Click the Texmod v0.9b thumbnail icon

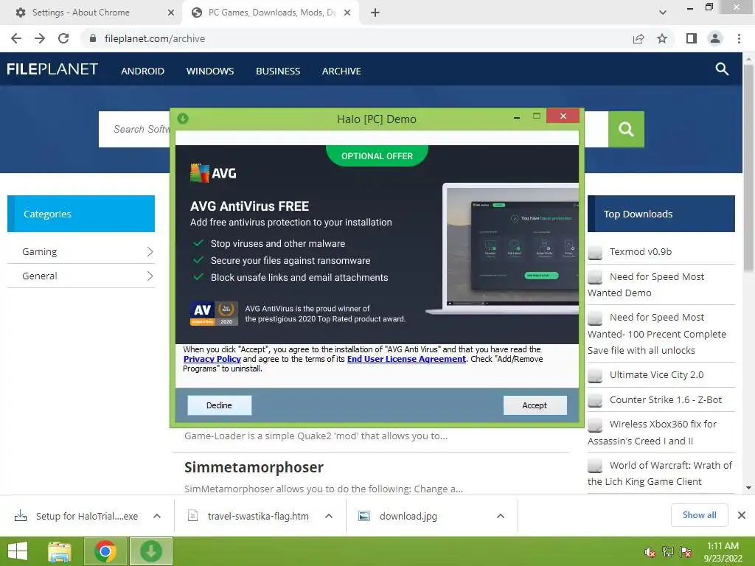(x=595, y=252)
